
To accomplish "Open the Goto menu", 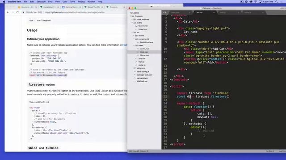I will click(x=65, y=2).
